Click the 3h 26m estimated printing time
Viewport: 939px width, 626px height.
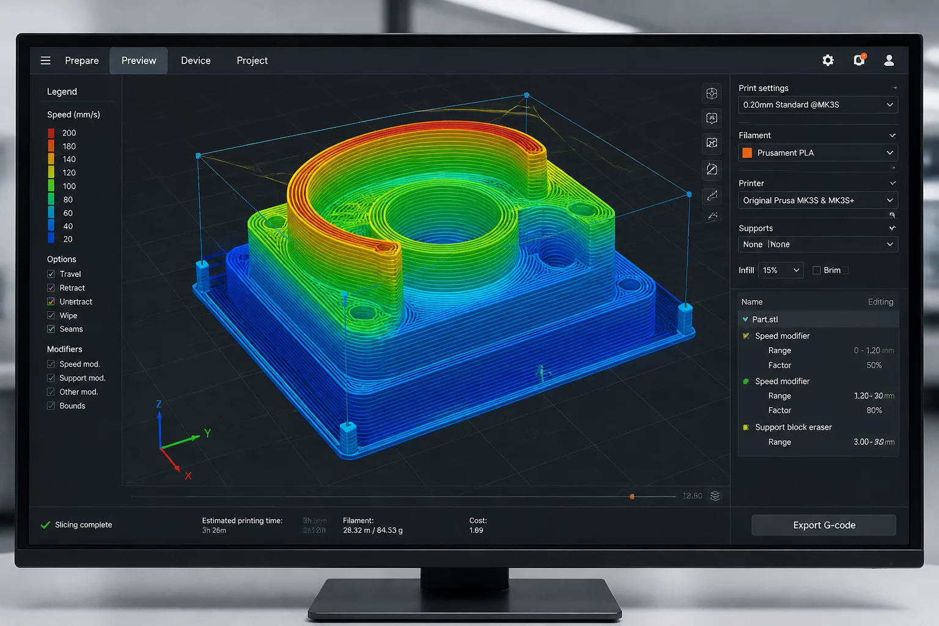[x=214, y=530]
